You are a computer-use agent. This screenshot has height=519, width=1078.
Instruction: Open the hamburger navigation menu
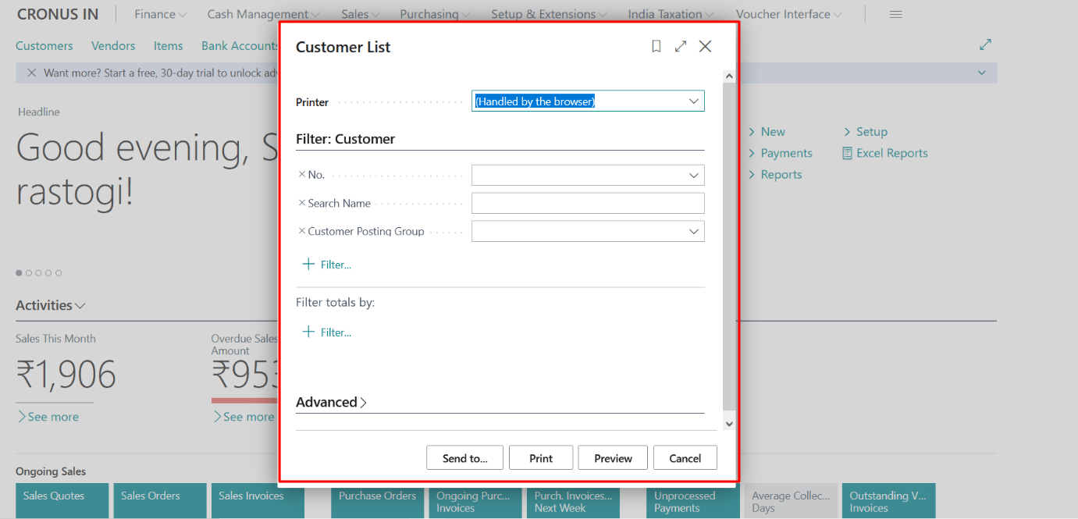tap(895, 13)
